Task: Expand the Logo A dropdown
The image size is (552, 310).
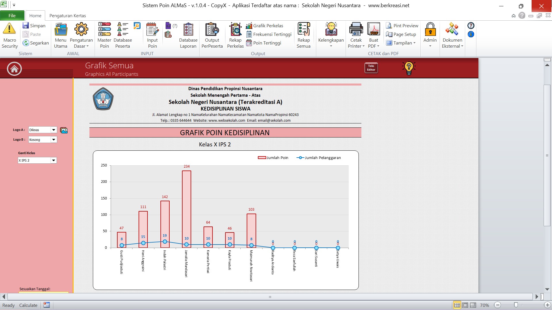Action: coord(53,130)
